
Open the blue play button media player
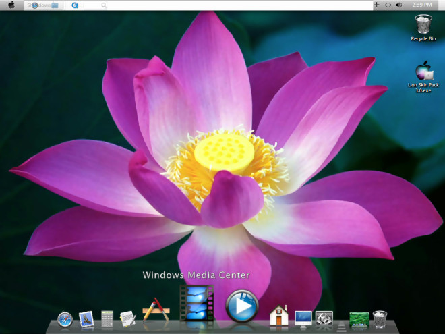[x=241, y=307]
